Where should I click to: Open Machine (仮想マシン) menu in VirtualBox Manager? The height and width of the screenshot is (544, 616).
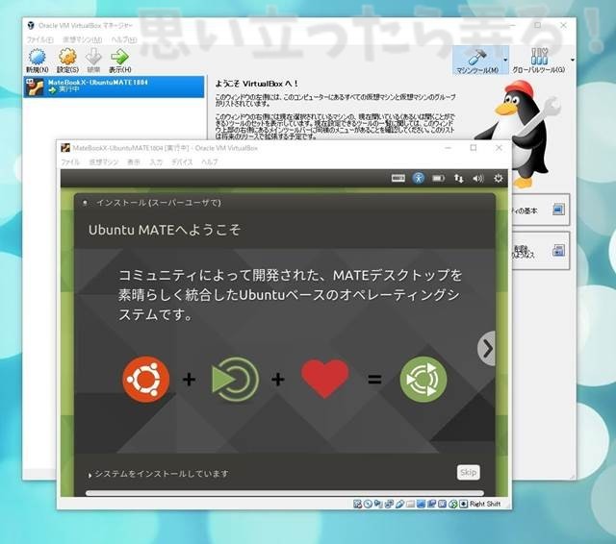point(83,39)
